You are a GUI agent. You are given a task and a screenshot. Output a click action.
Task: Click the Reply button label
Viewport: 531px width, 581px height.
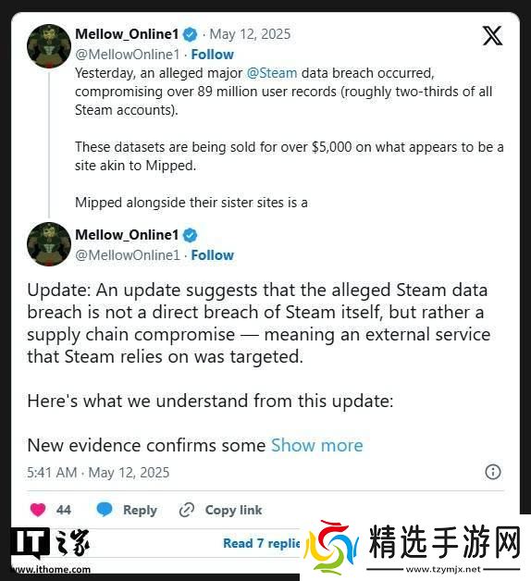(140, 511)
